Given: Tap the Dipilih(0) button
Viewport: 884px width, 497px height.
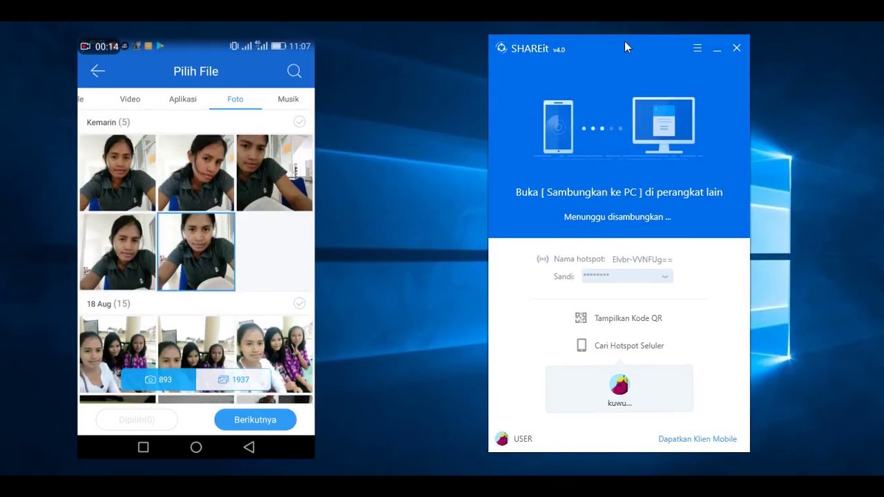Looking at the screenshot, I should point(137,420).
